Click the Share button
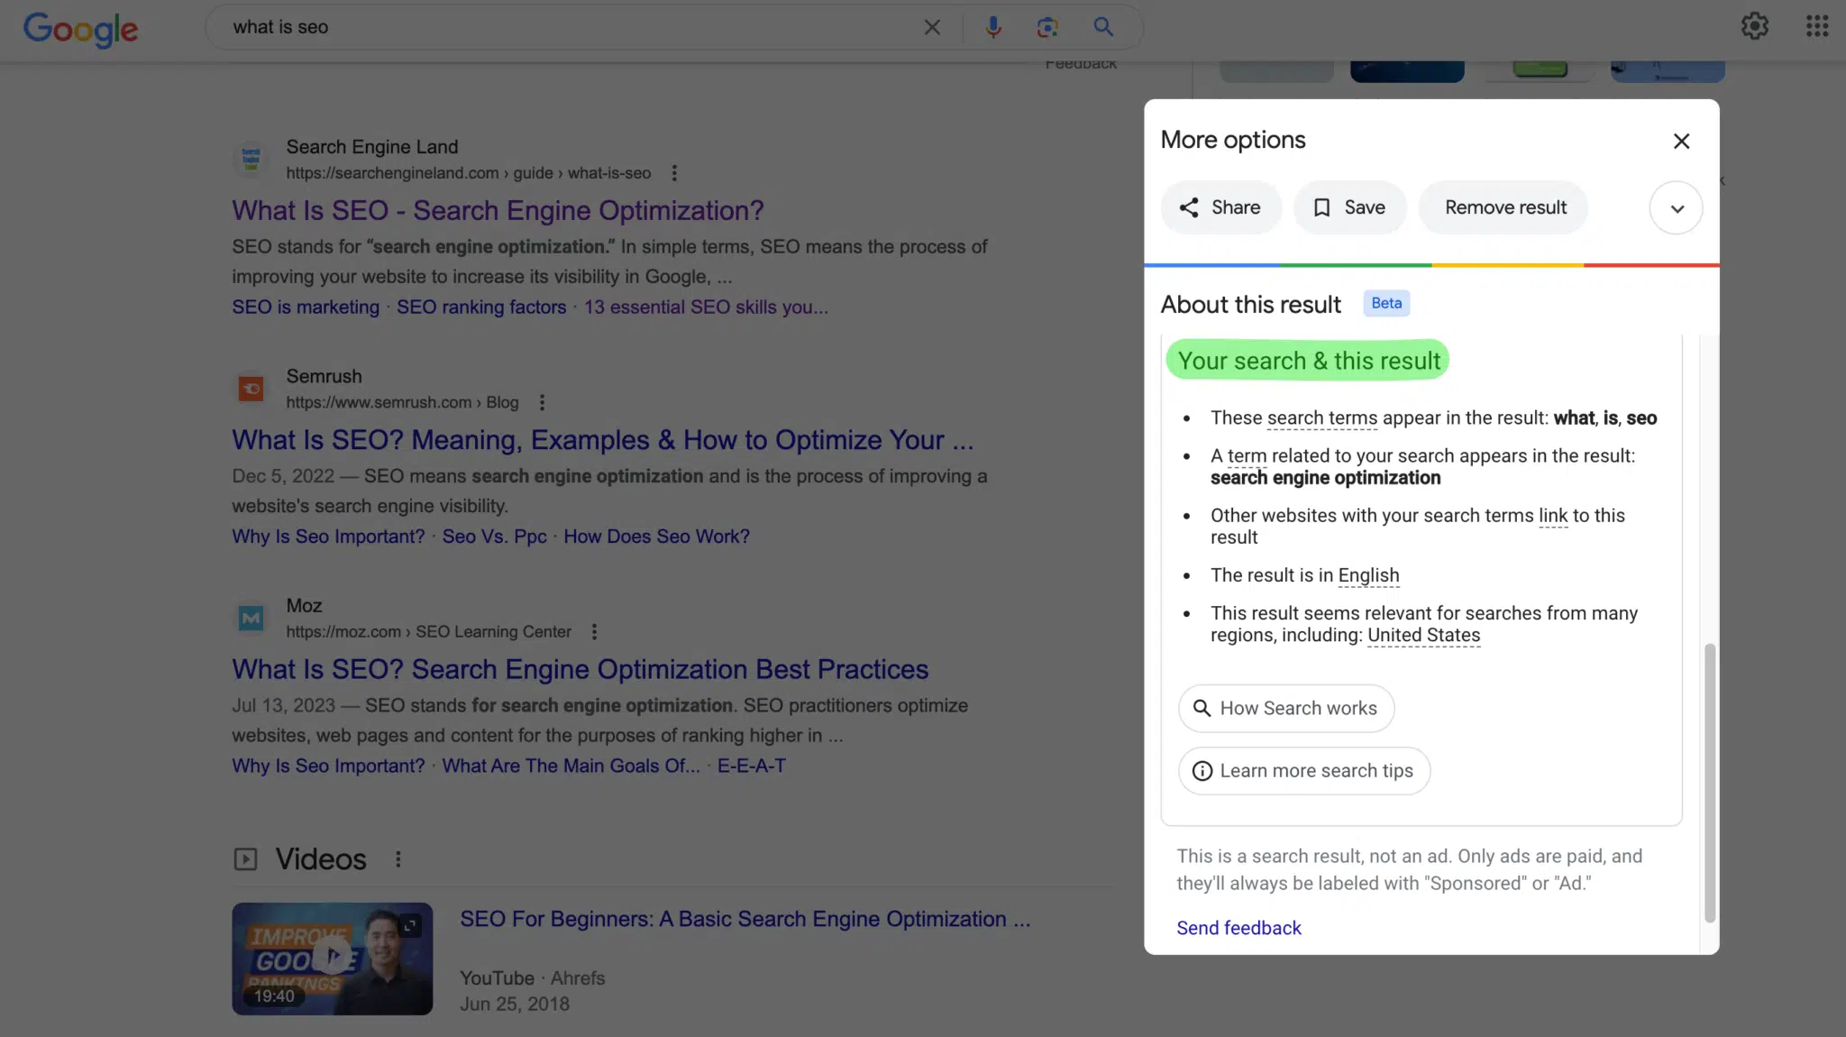Viewport: 1846px width, 1037px height. pos(1220,207)
